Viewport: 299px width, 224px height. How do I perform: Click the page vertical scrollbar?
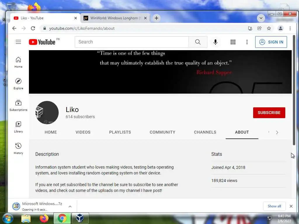coord(294,90)
